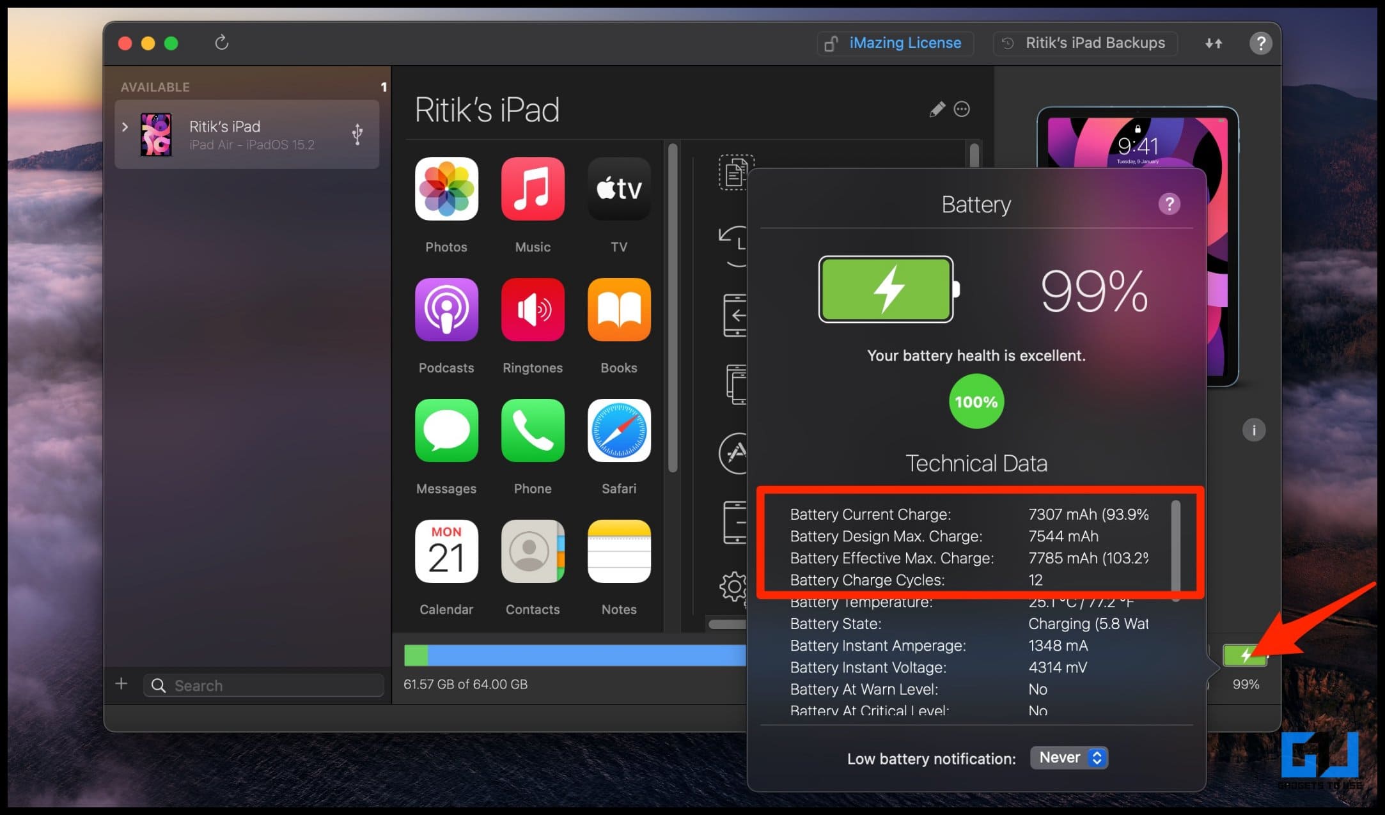Click the 'Battery Charge Cycles:' row
1385x815 pixels.
969,580
